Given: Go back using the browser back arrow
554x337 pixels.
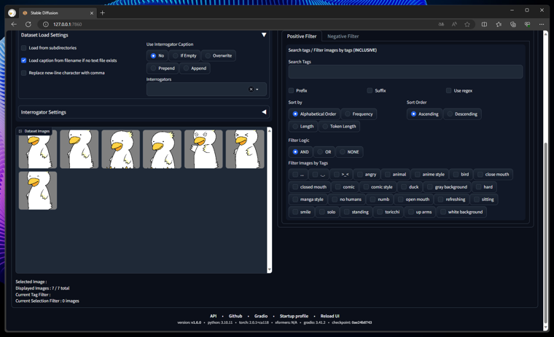Looking at the screenshot, I should pyautogui.click(x=14, y=24).
